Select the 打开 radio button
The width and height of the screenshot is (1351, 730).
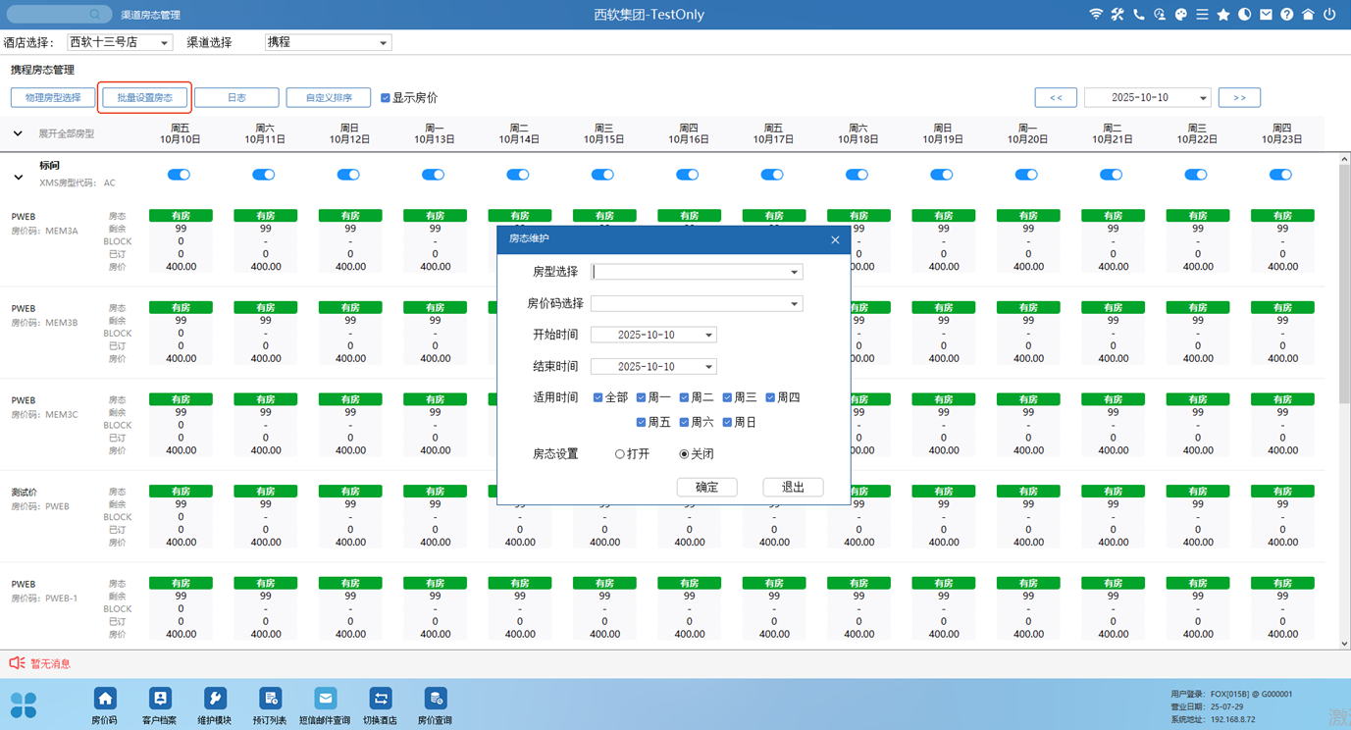pos(620,454)
